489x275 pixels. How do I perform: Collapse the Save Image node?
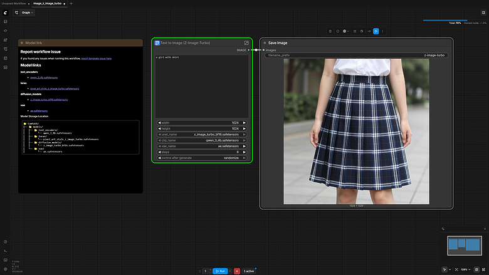pyautogui.click(x=264, y=43)
